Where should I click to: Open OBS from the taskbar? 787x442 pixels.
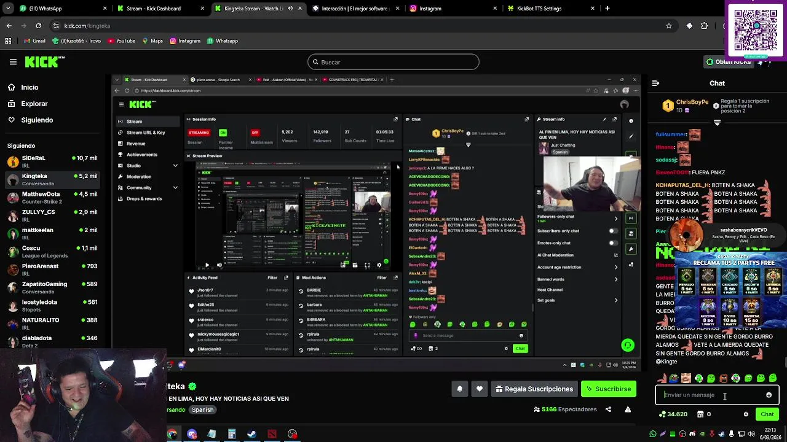click(x=292, y=434)
